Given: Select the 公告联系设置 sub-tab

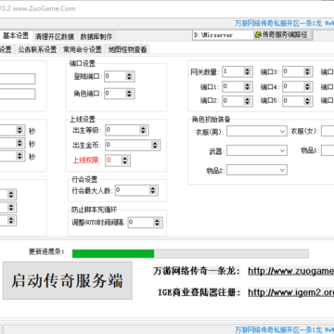Looking at the screenshot, I should 37,49.
